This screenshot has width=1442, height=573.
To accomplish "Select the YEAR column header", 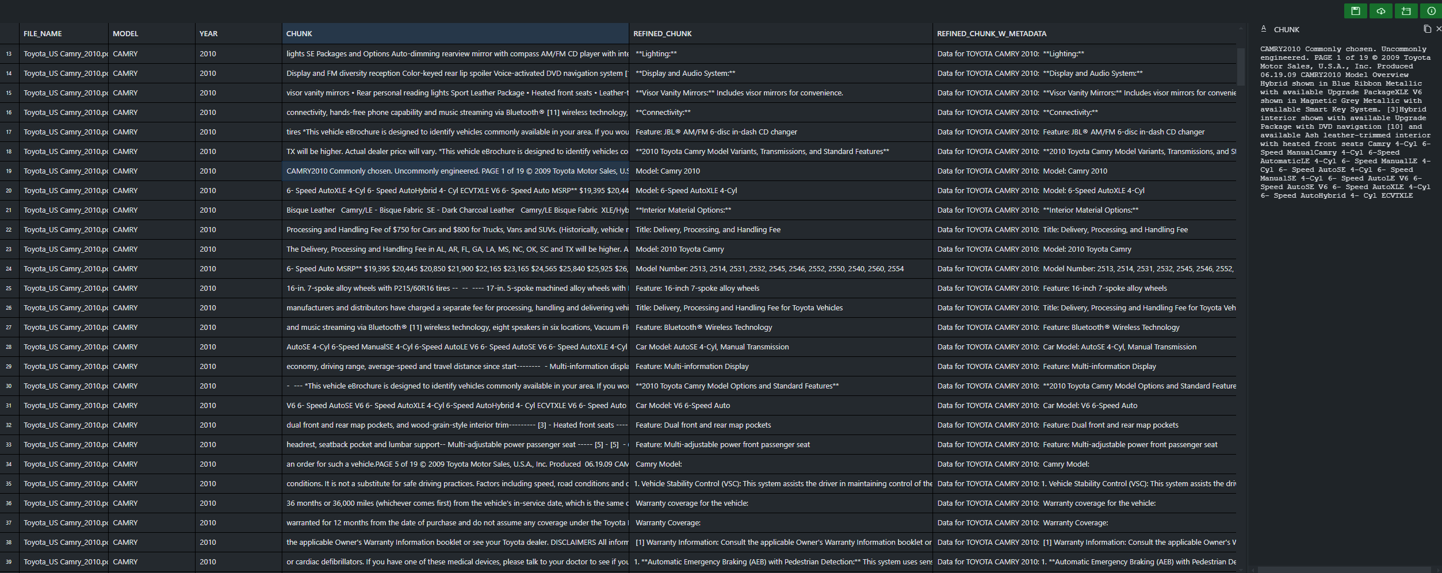I will coord(239,33).
